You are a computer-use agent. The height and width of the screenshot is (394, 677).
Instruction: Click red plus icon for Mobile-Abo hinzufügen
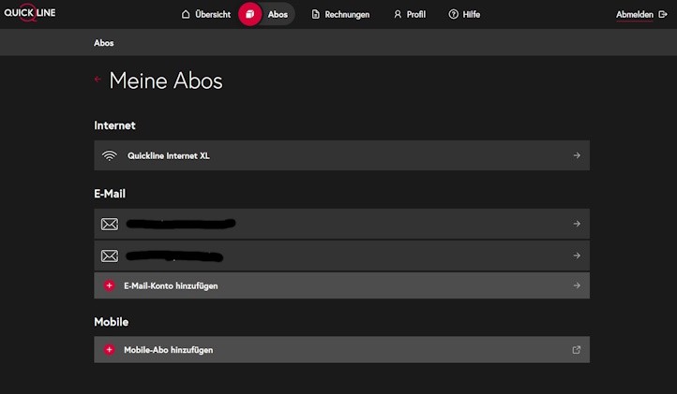pyautogui.click(x=109, y=350)
